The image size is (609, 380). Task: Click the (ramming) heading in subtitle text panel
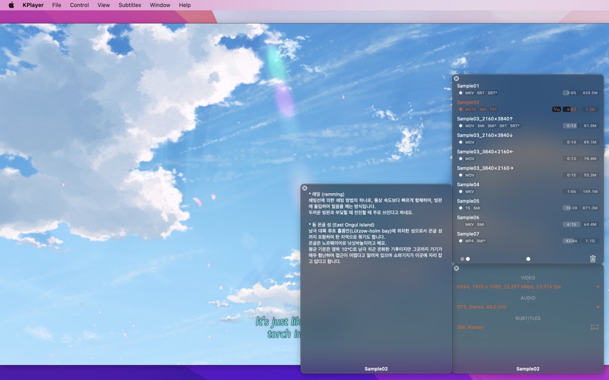(333, 194)
